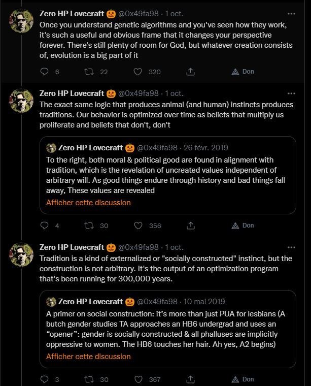Share the genetic algorithms tweet
Image resolution: width=311 pixels, height=386 pixels.
tap(190, 72)
